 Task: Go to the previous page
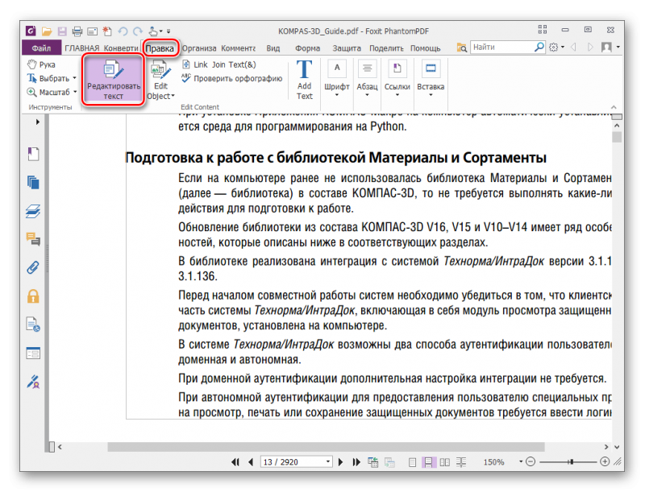pyautogui.click(x=251, y=462)
